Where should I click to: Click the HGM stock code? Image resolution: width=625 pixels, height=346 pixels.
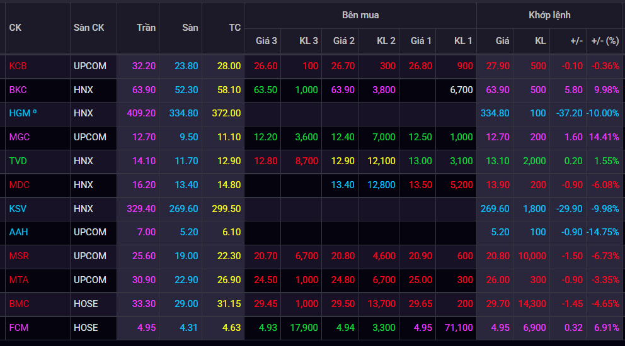(x=23, y=113)
